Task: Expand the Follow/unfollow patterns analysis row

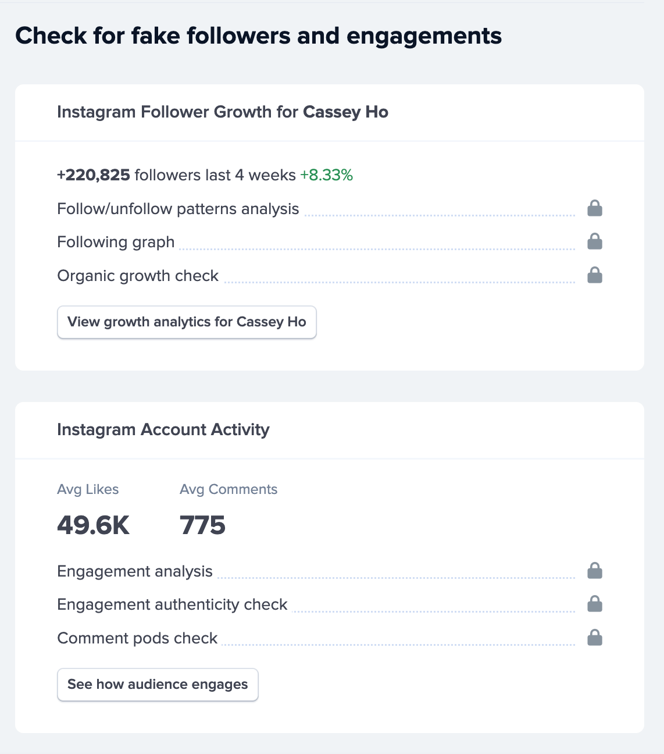Action: tap(177, 208)
